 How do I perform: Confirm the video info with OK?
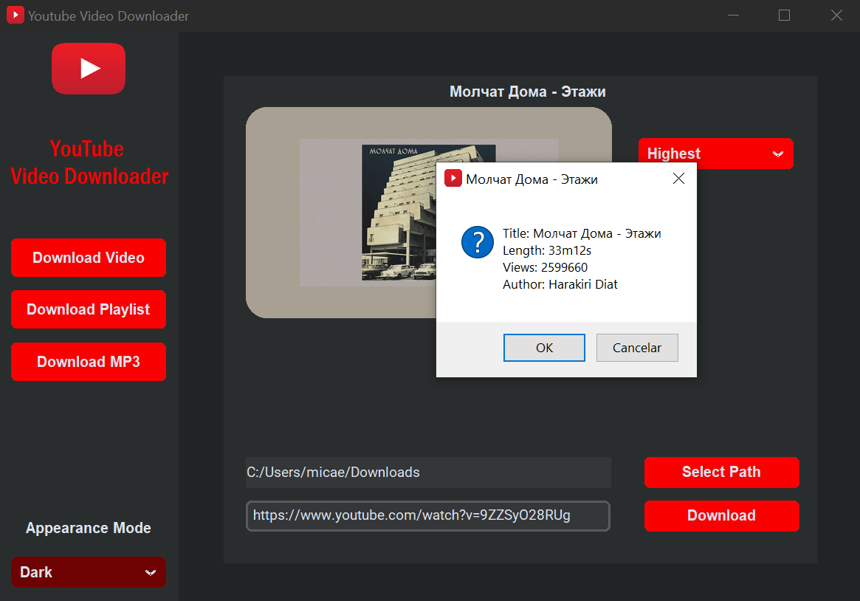tap(544, 347)
